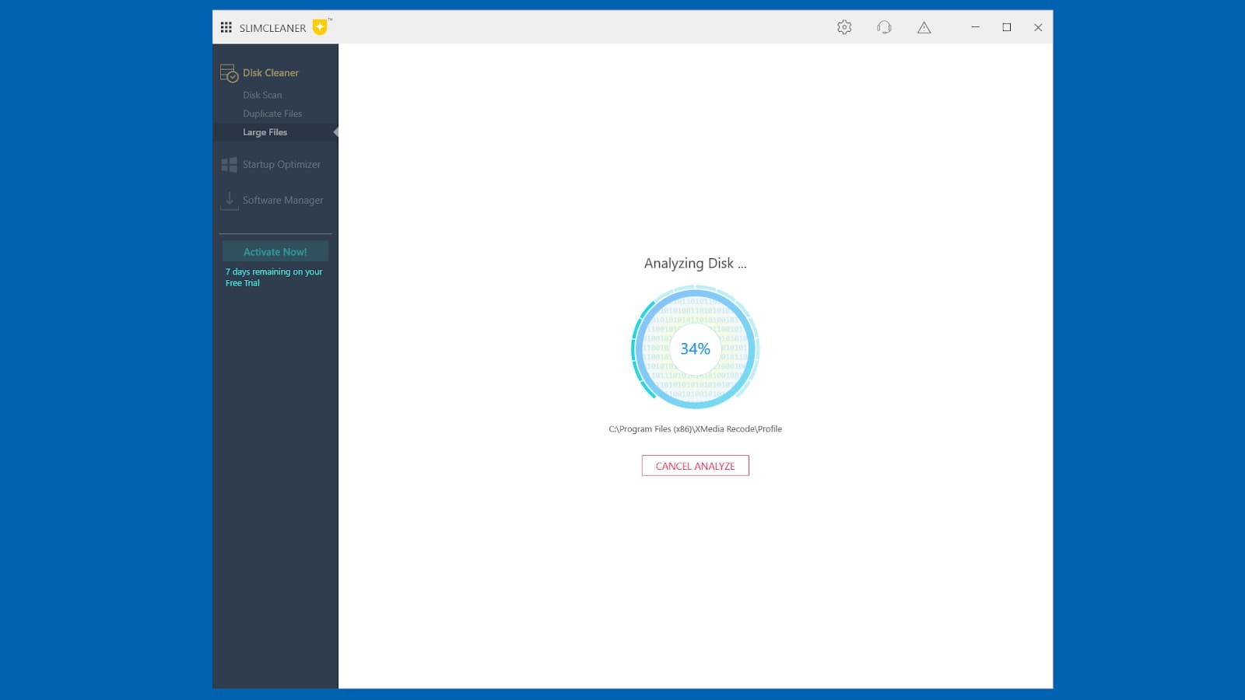The image size is (1245, 700).
Task: Select the Large Files item
Action: click(x=275, y=132)
